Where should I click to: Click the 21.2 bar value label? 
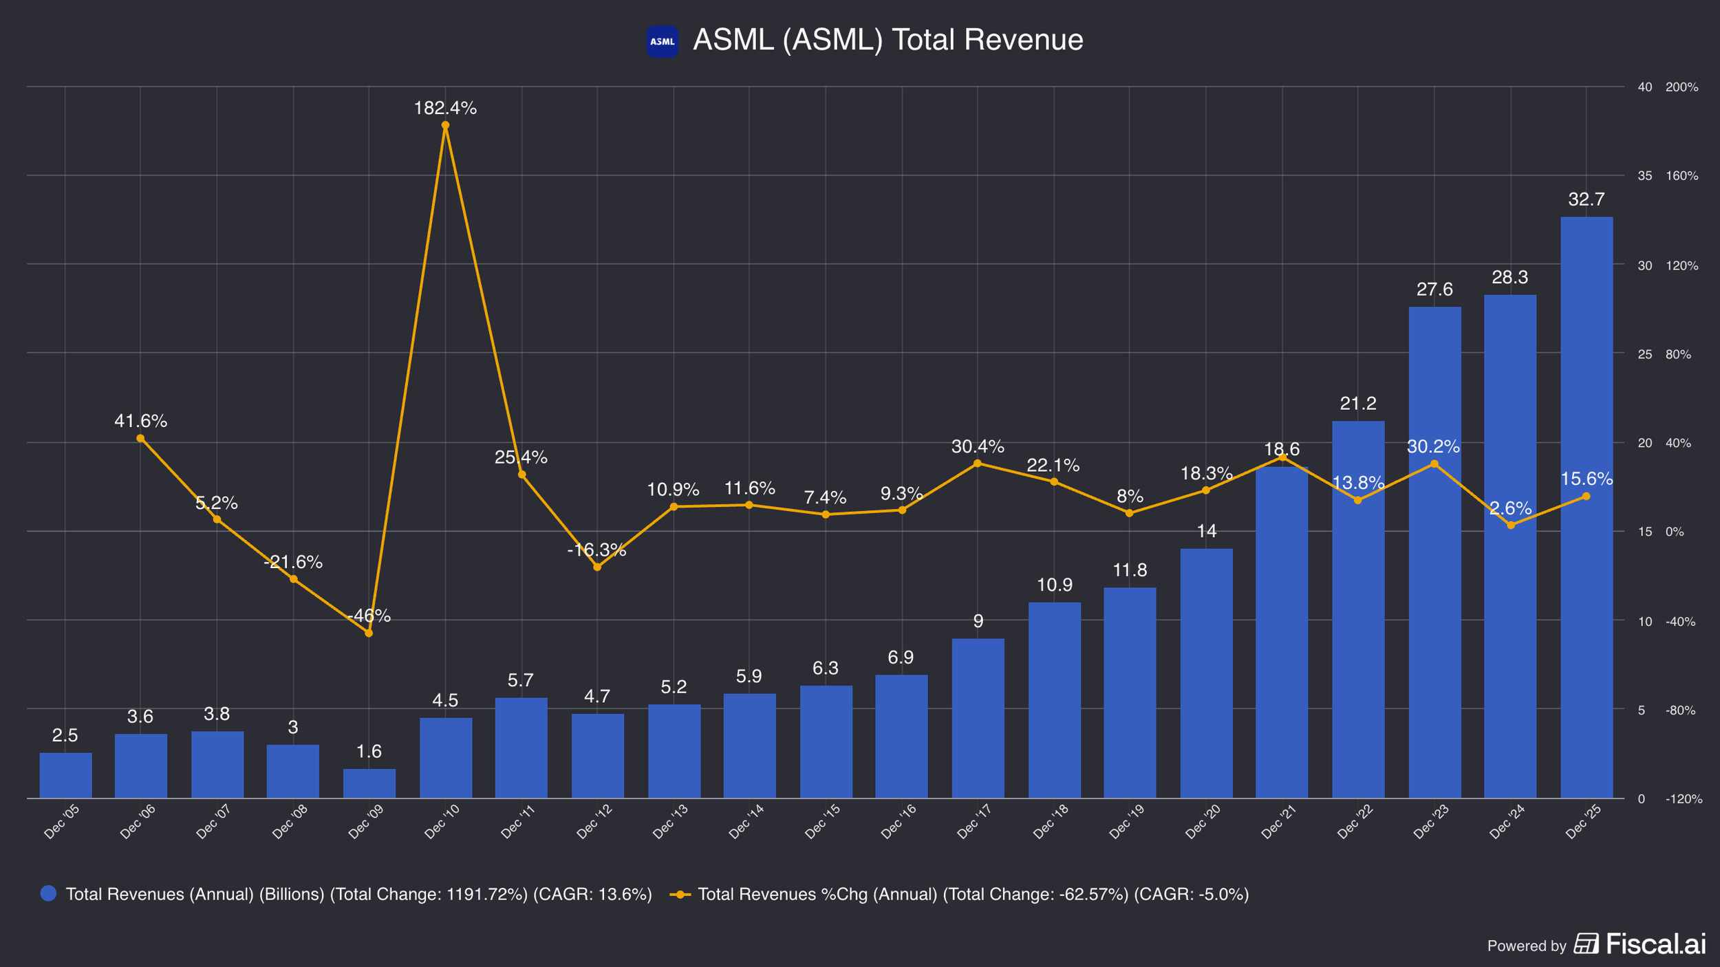[1358, 403]
